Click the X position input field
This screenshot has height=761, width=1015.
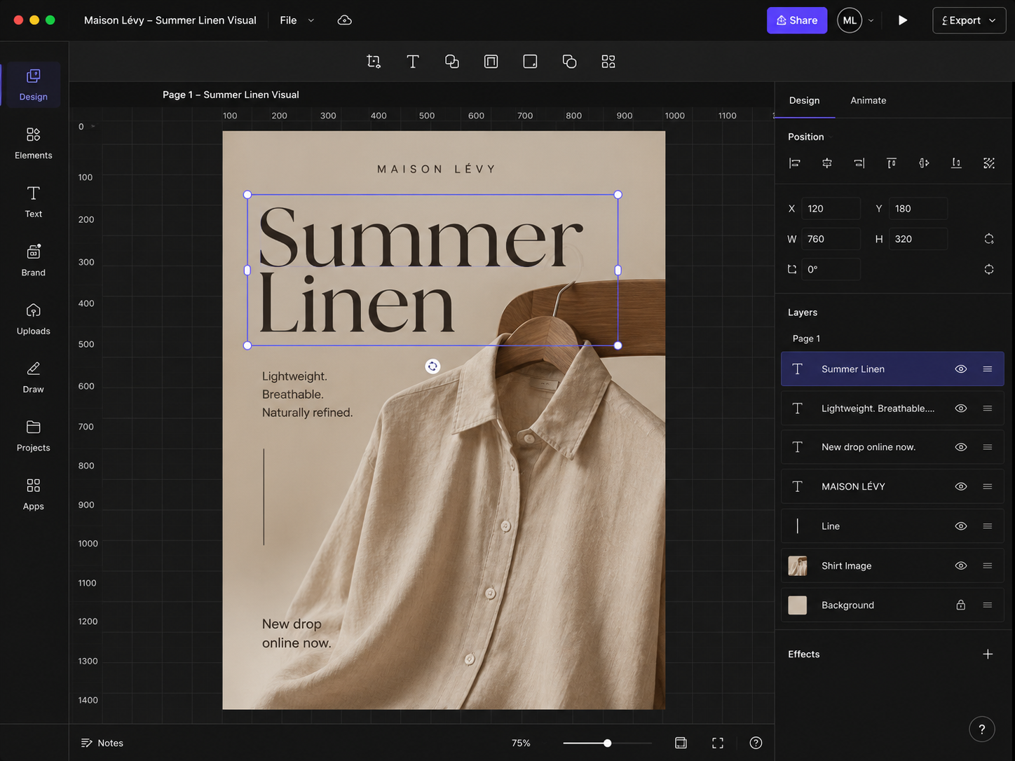click(831, 209)
